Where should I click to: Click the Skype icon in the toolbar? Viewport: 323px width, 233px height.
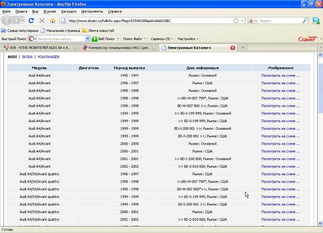click(316, 21)
